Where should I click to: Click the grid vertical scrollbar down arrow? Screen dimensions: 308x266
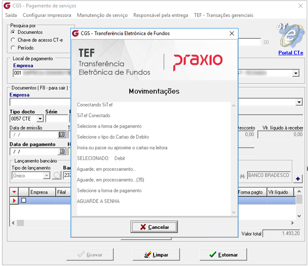tap(299, 216)
